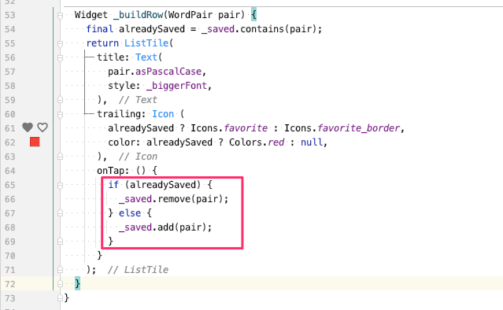Click line number 68 in the gutter
503x310 pixels.
coord(10,227)
